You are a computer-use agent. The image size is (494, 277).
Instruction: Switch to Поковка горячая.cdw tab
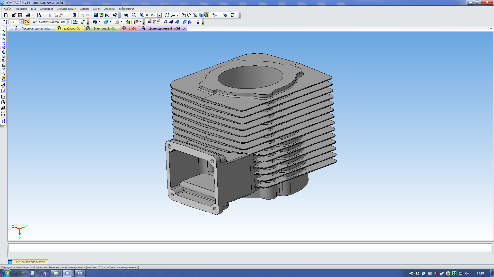tap(36, 28)
